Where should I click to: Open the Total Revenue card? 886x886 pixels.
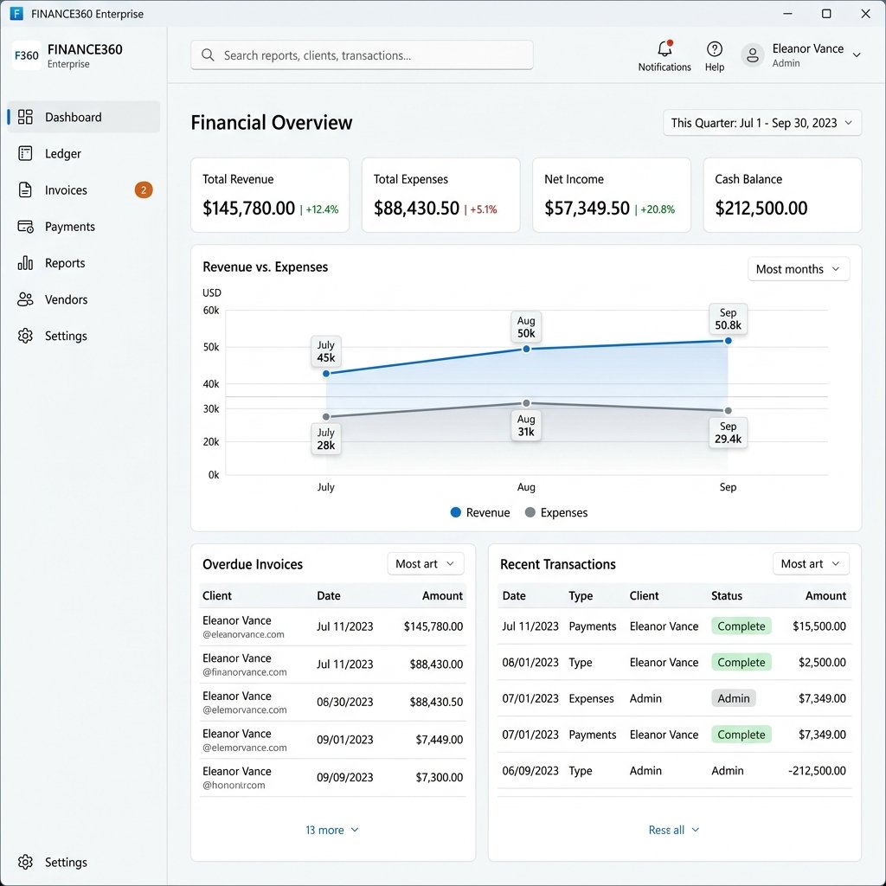270,195
